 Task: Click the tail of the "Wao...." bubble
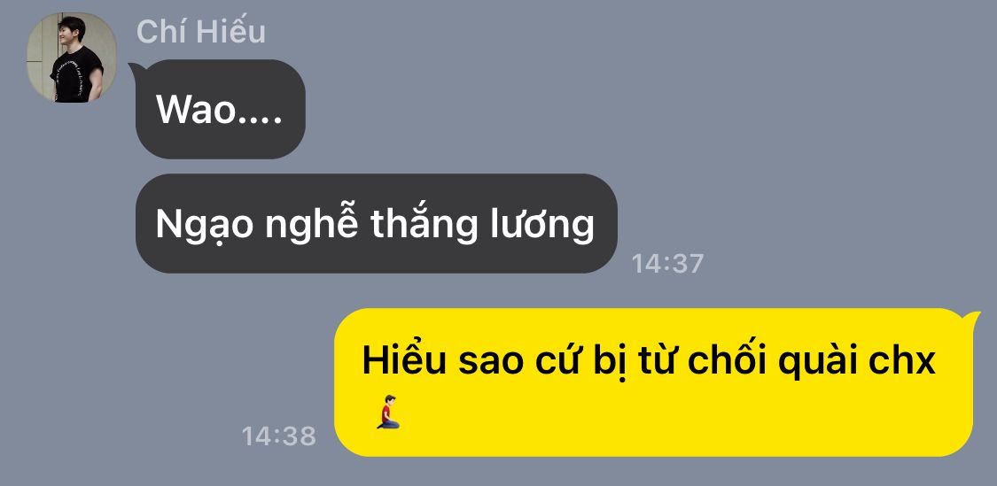136,70
